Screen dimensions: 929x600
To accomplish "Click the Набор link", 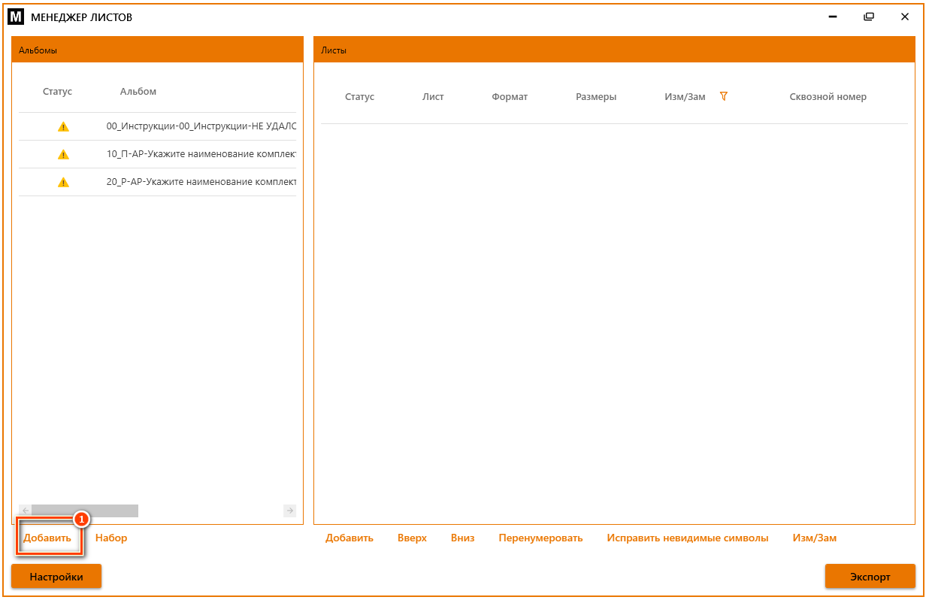I will 111,538.
